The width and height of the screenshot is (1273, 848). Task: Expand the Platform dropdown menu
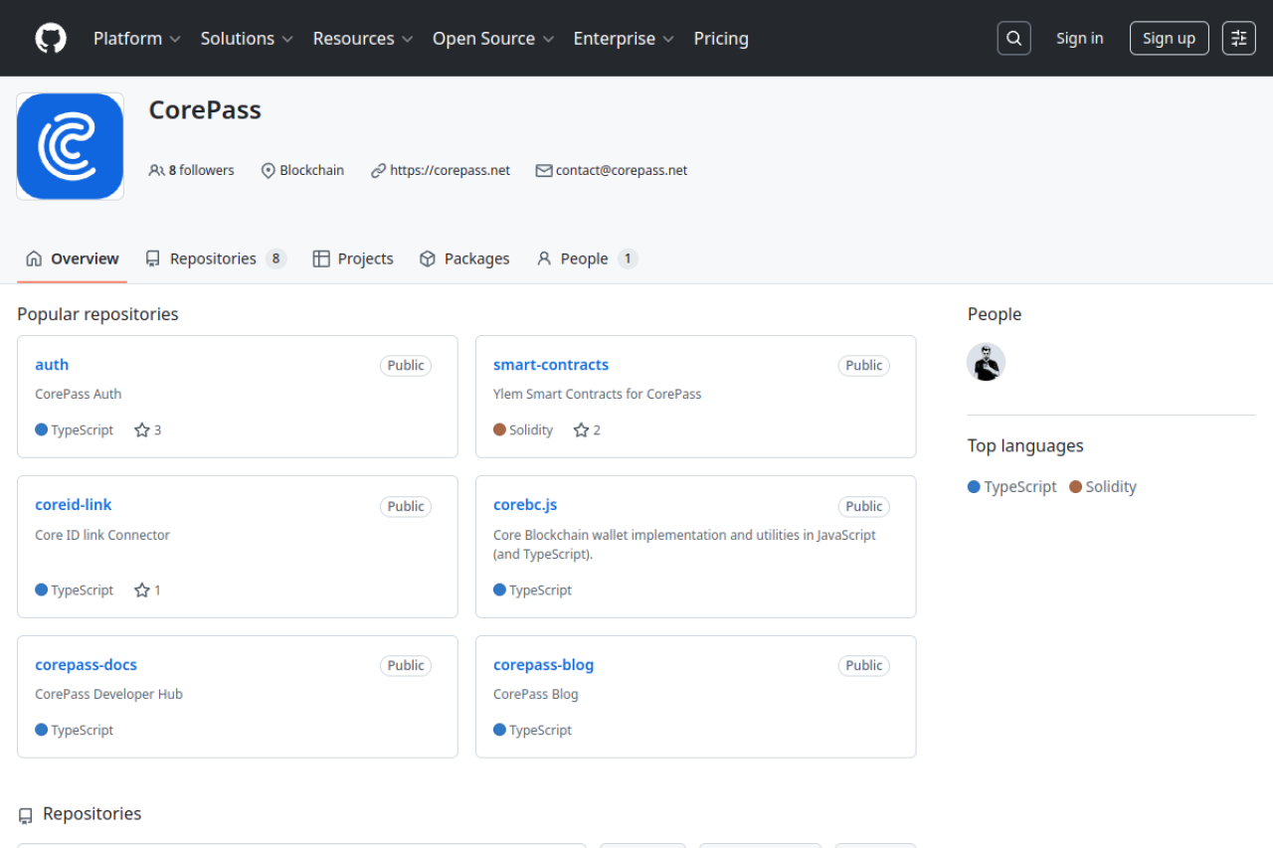click(136, 39)
